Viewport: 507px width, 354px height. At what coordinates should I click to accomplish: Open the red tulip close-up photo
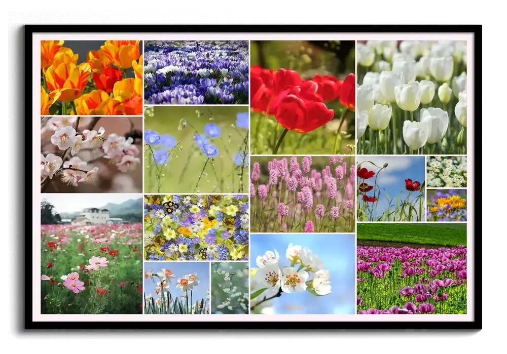[x=303, y=97]
